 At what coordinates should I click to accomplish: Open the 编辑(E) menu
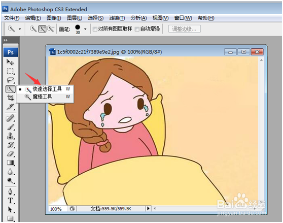(x=33, y=18)
